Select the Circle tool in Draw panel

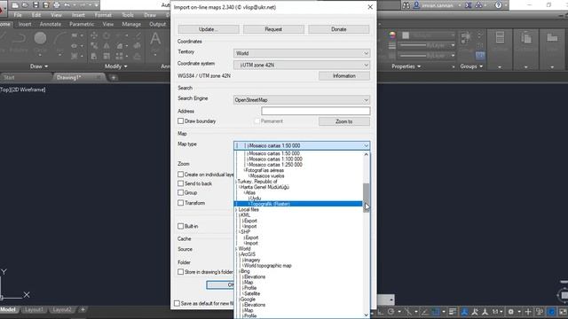[40, 38]
